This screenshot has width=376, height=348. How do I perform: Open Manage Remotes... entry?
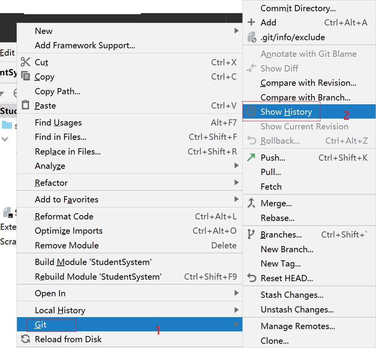click(x=298, y=326)
